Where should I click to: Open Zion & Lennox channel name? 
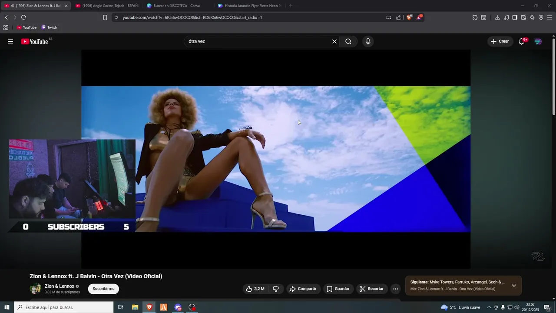point(60,286)
